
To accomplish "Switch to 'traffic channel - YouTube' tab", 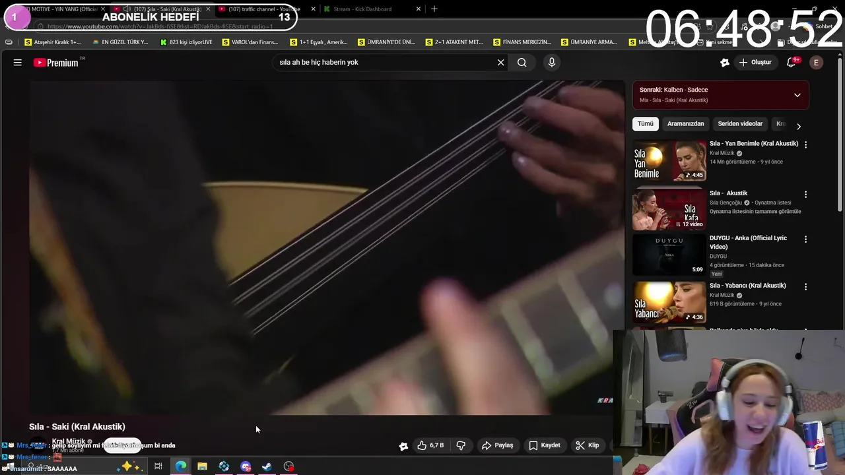I will pos(263,9).
